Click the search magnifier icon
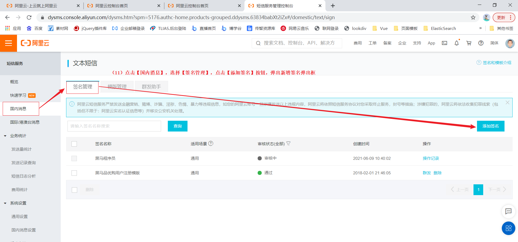Screen dimensions: 518x242 pos(258,43)
